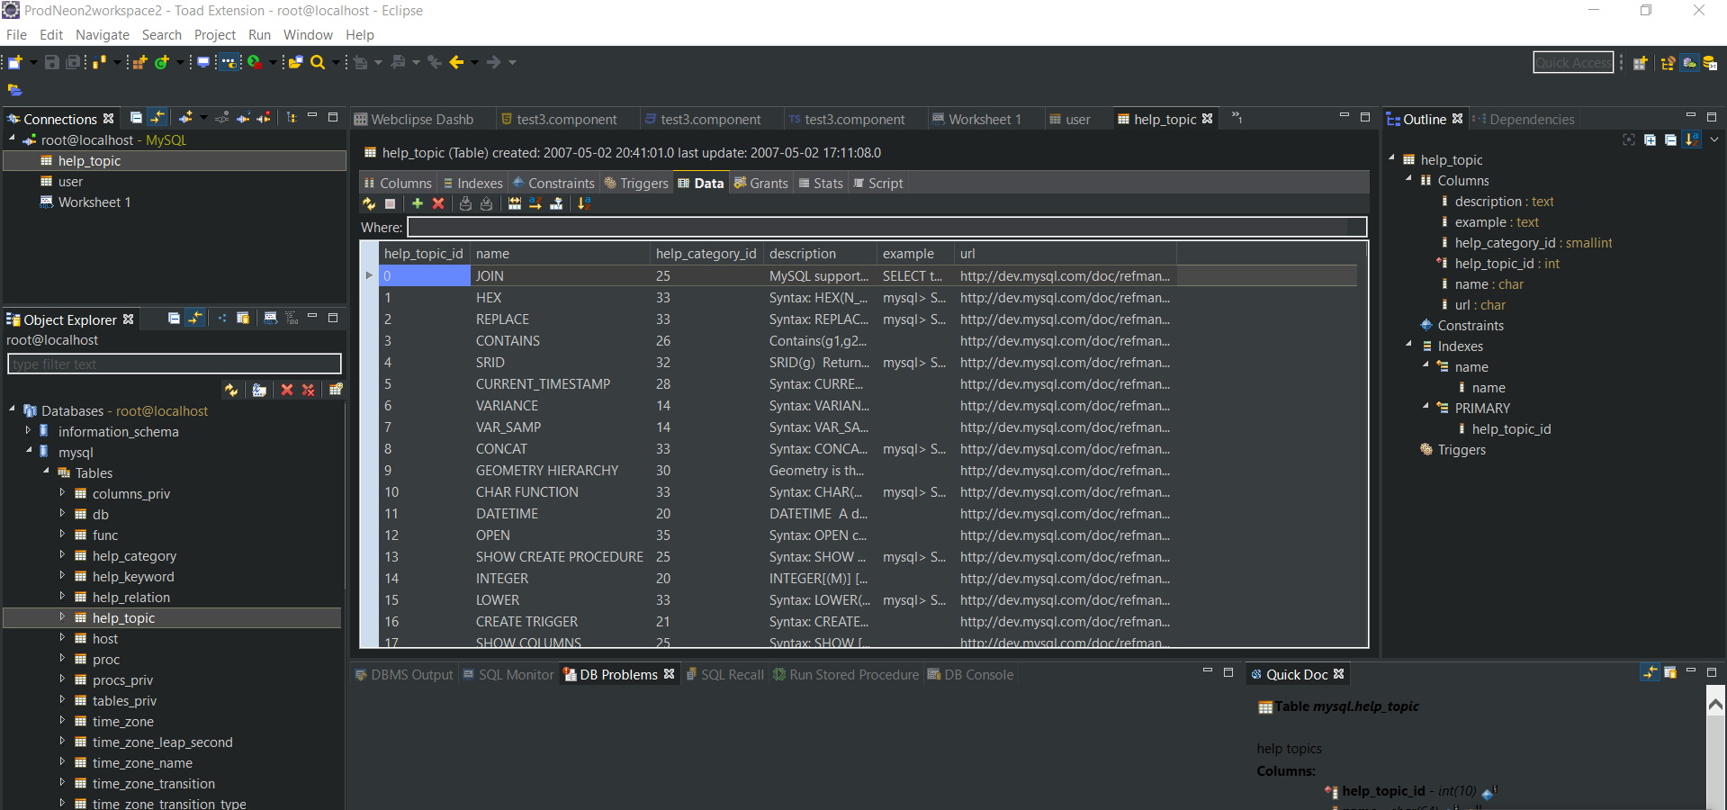
Task: Click the Quick Doc scroll up arrow
Action: point(1715,704)
